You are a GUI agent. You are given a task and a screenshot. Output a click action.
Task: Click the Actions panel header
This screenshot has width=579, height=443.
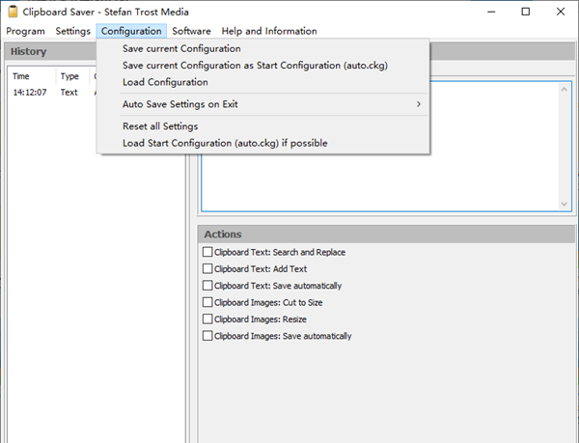[x=386, y=235]
